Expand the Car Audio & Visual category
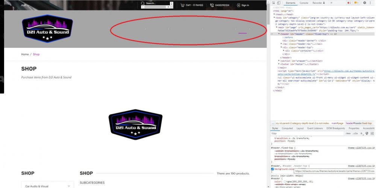The width and height of the screenshot is (376, 188). pos(69,186)
